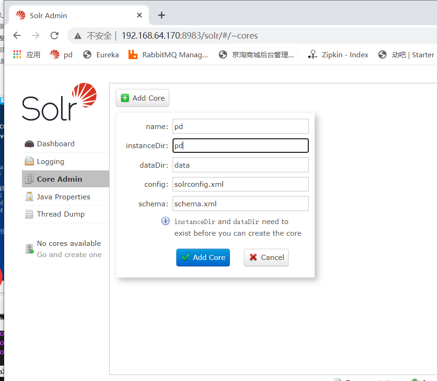Select the config field with solrconfig.xml

pyautogui.click(x=241, y=184)
